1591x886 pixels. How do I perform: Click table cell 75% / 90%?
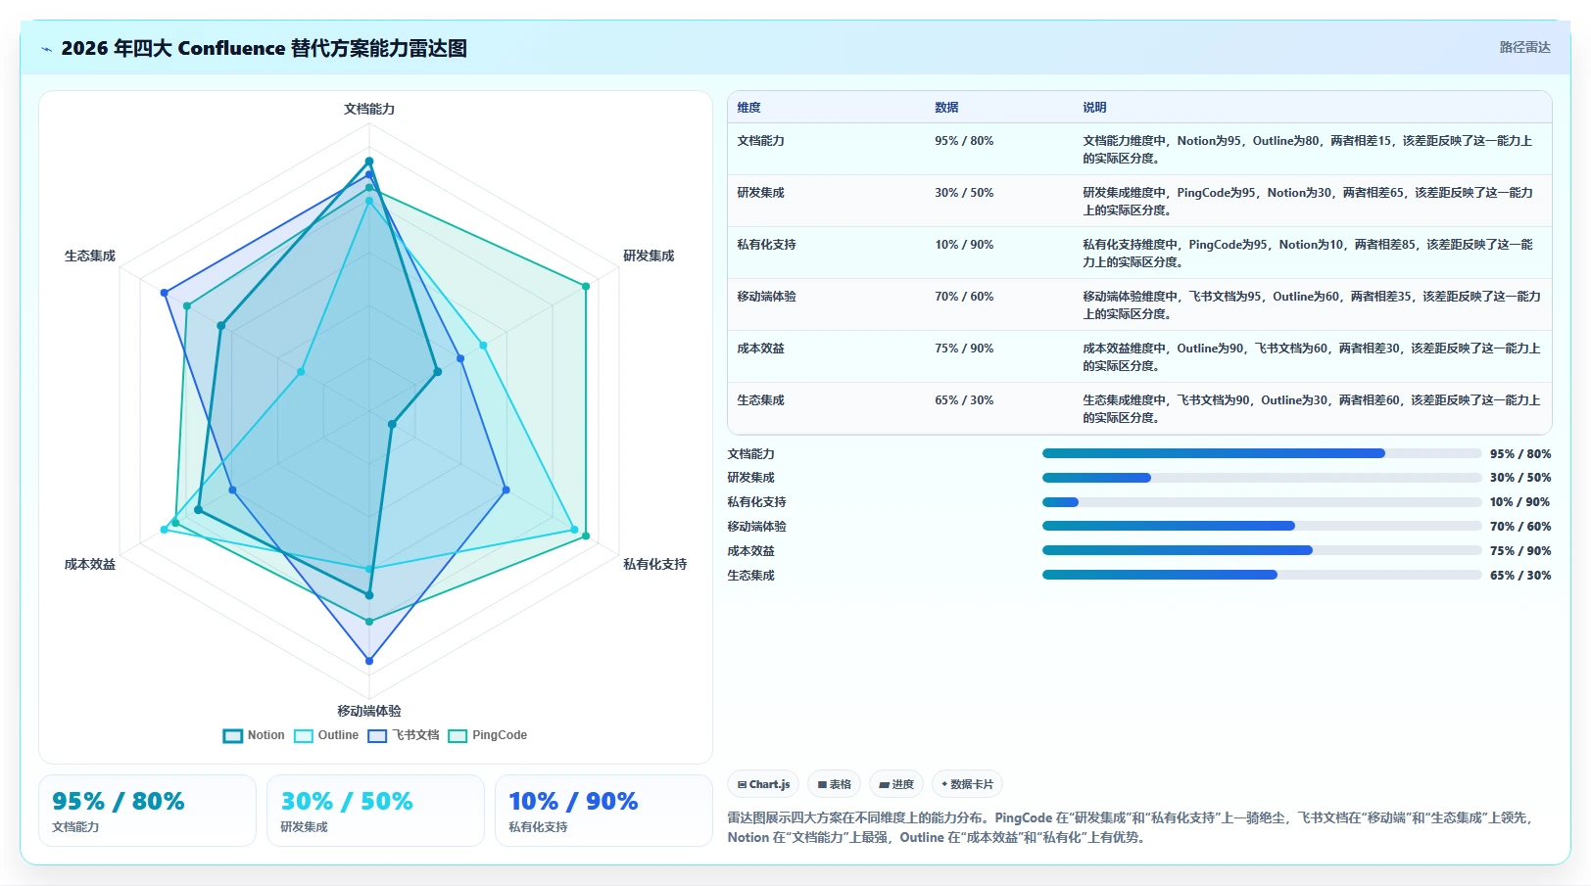tap(964, 349)
